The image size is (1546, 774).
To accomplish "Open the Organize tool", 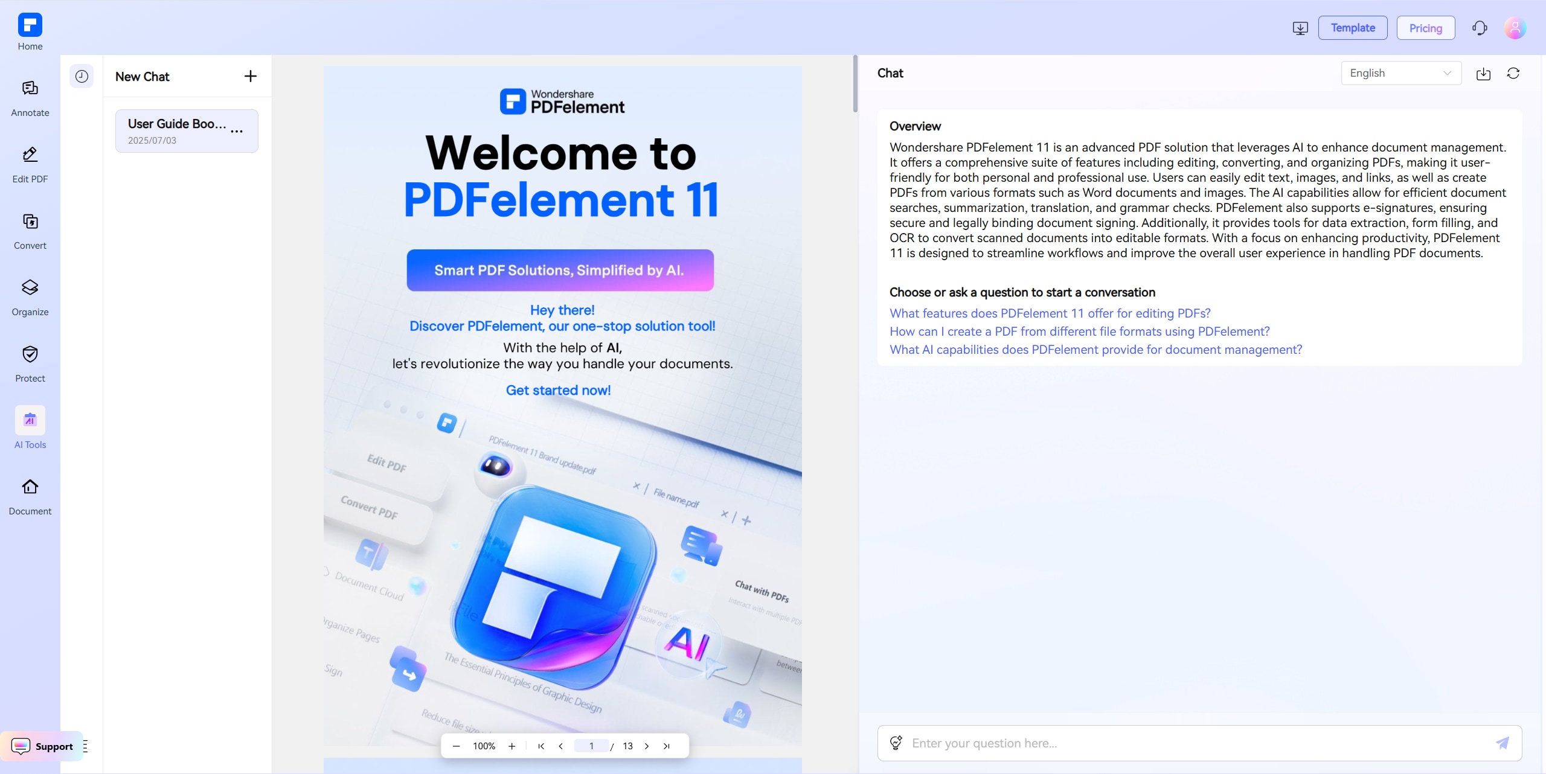I will tap(30, 298).
